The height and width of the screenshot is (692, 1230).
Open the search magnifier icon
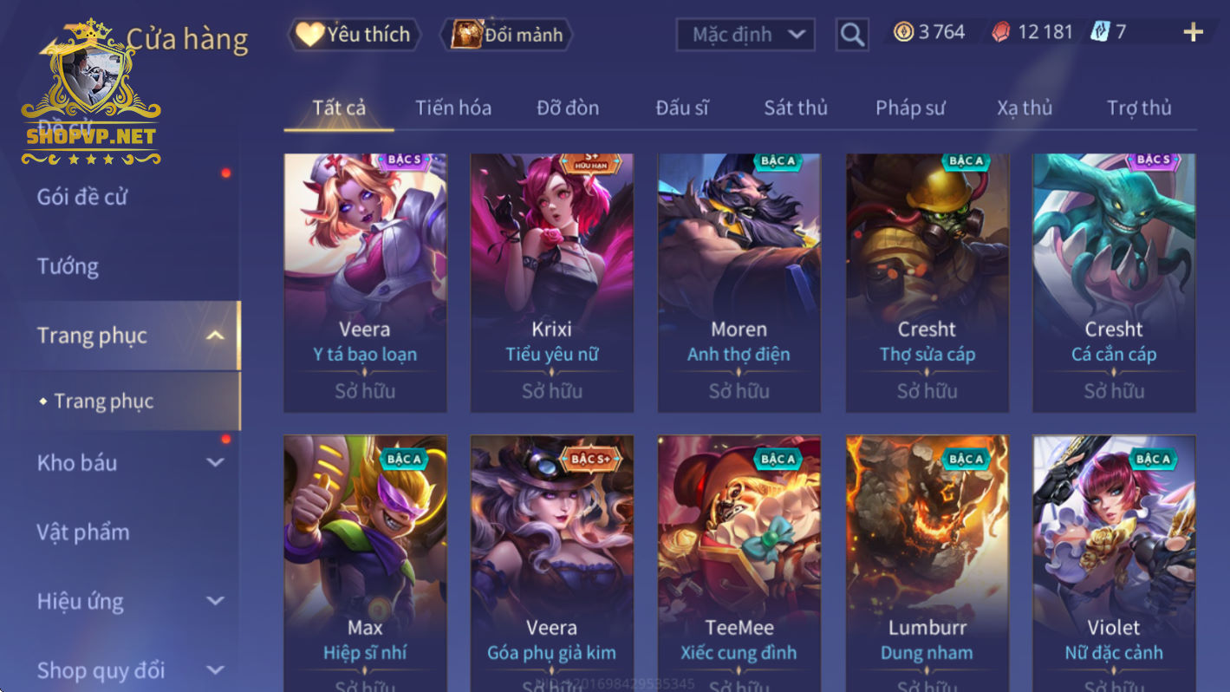click(x=852, y=35)
